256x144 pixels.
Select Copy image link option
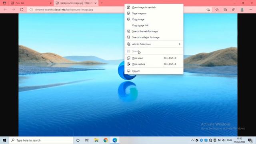(154, 25)
